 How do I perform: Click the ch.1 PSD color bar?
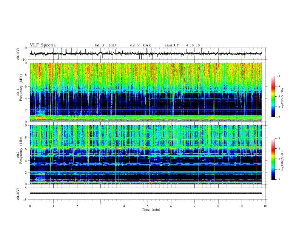click(273, 97)
